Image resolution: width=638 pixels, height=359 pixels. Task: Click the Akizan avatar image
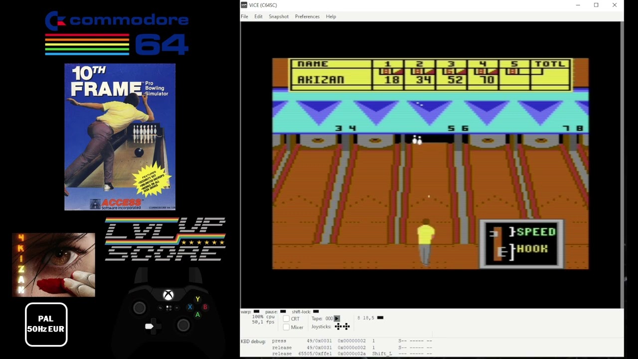pyautogui.click(x=53, y=265)
